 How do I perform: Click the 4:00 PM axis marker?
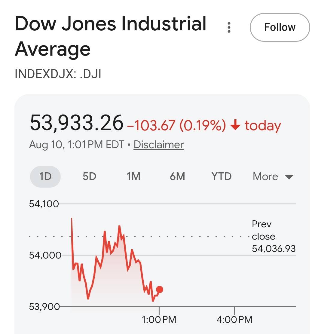click(234, 320)
